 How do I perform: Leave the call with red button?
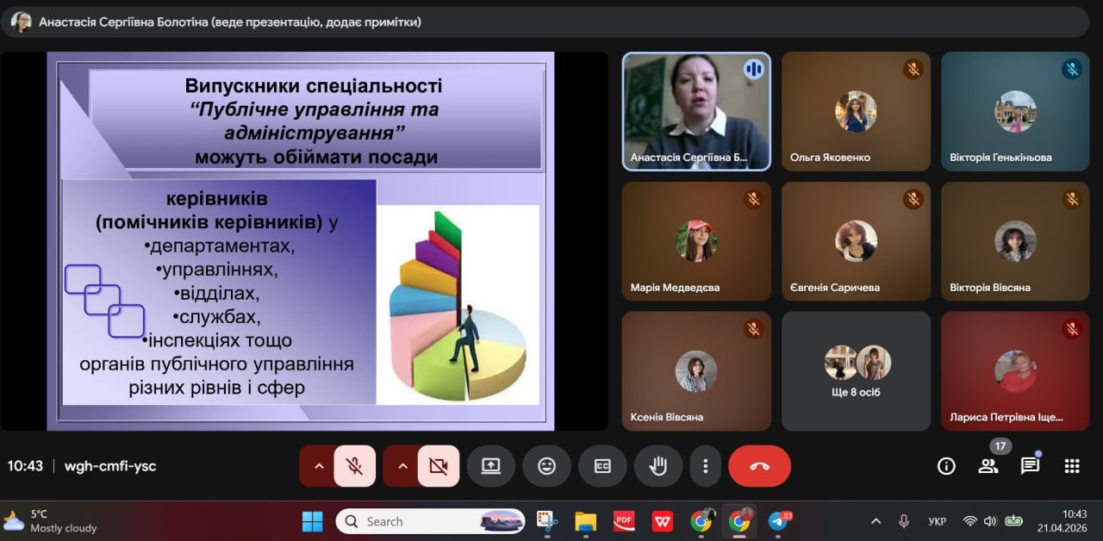pos(759,466)
